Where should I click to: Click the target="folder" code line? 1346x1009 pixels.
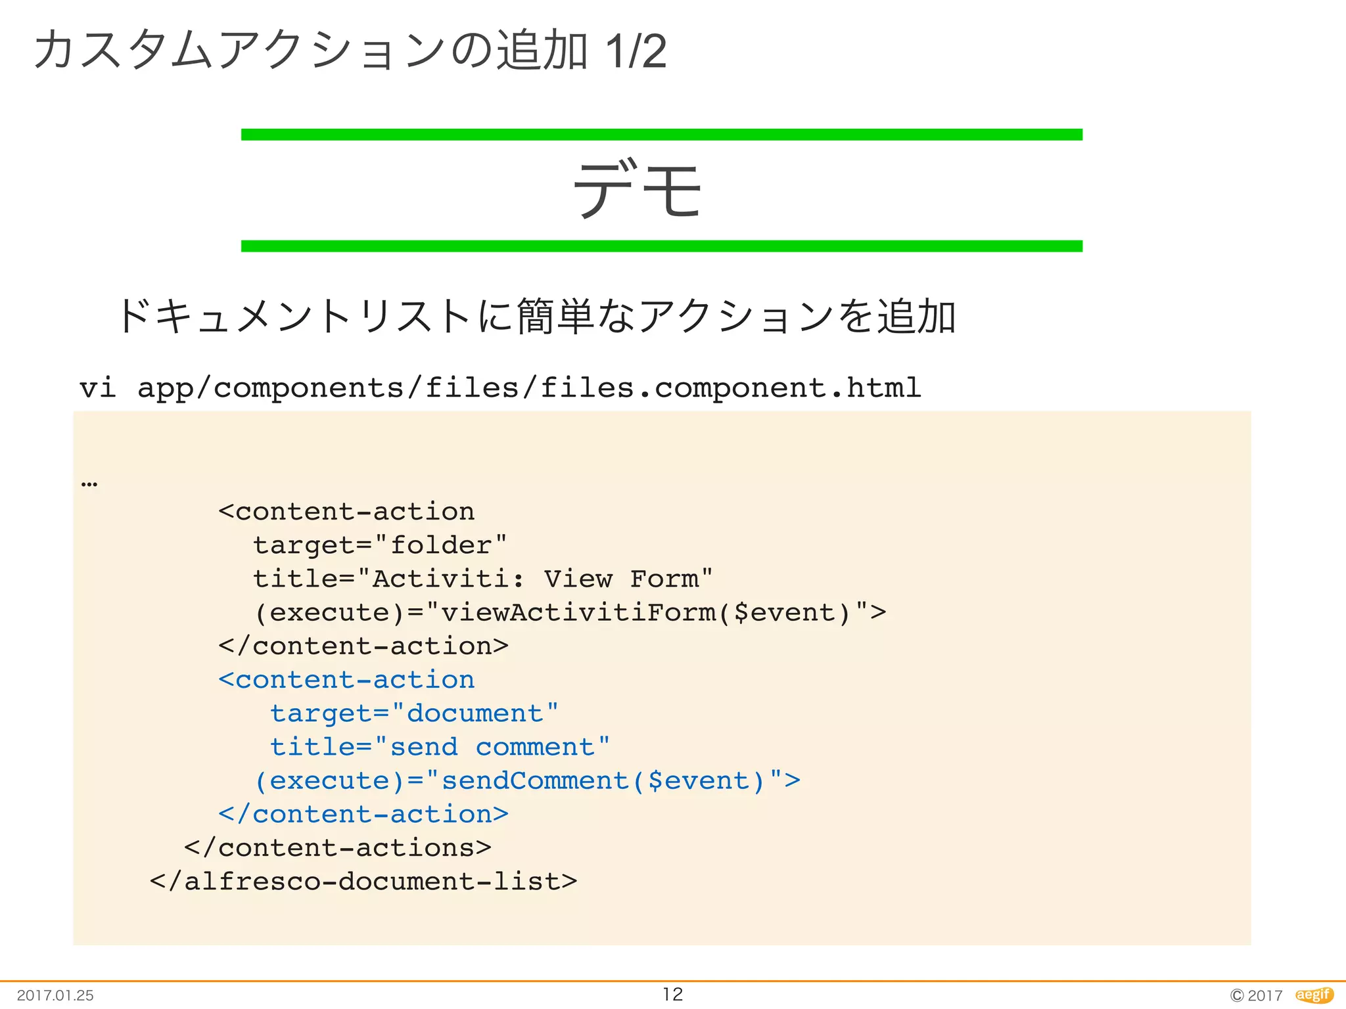[380, 545]
